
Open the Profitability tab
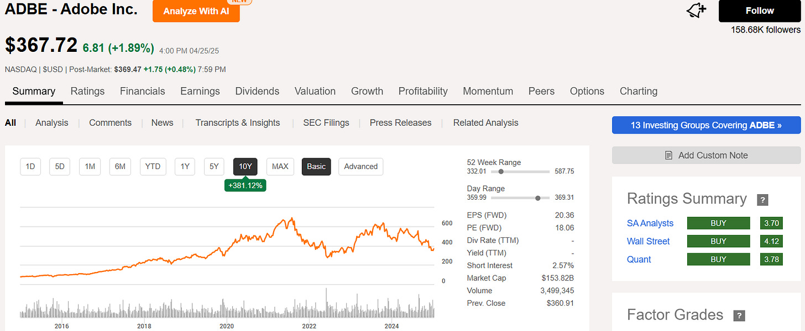pos(423,91)
